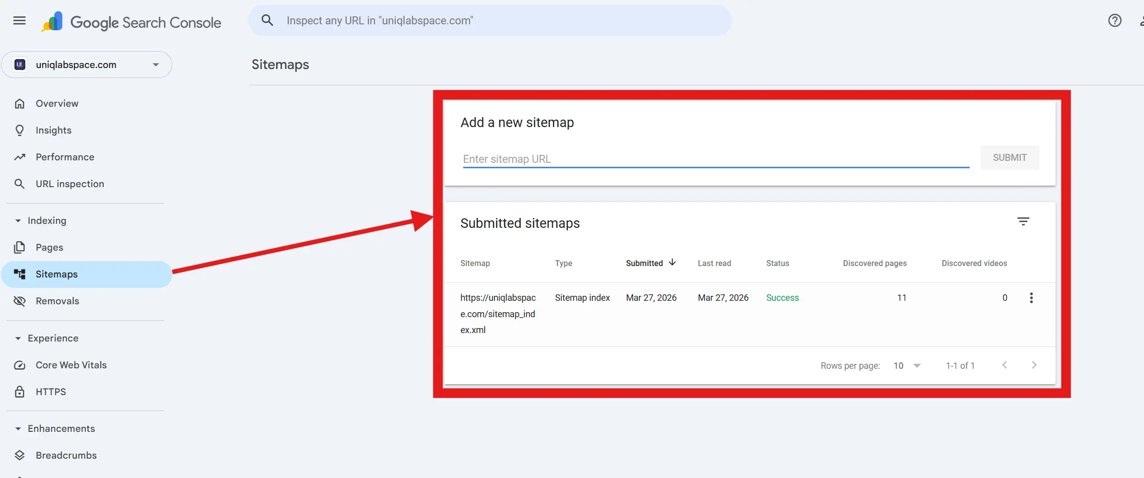Open Core Web Vitals report
Viewport: 1144px width, 478px height.
point(71,365)
